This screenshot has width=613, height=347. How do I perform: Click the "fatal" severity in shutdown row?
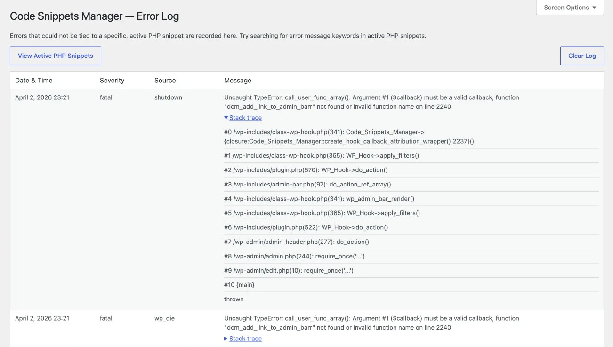tap(106, 97)
